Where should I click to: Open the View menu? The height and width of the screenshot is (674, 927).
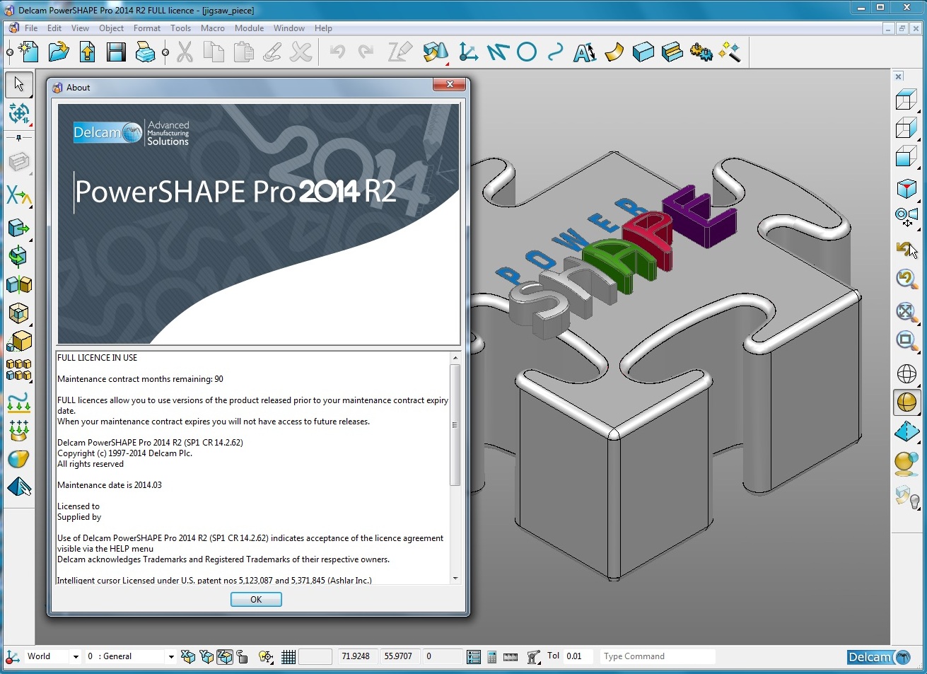pyautogui.click(x=80, y=28)
